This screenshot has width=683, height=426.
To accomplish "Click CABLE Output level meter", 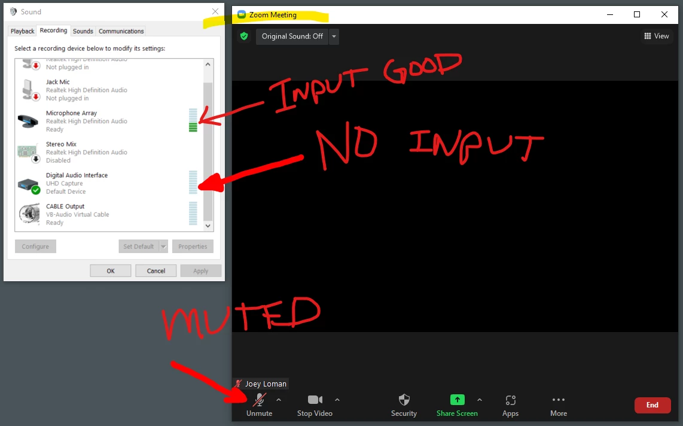I will 193,214.
